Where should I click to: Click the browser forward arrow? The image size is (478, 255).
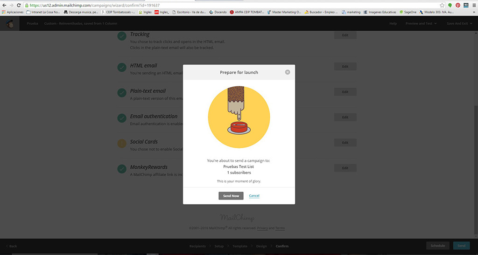pos(12,5)
